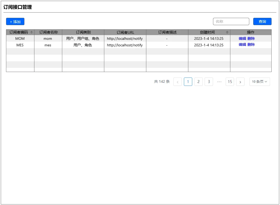Select page 3 in pagination
The width and height of the screenshot is (280, 205).
click(x=209, y=82)
